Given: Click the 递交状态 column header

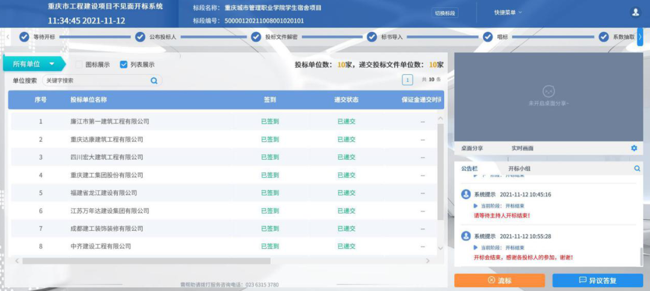Looking at the screenshot, I should click(x=346, y=99).
